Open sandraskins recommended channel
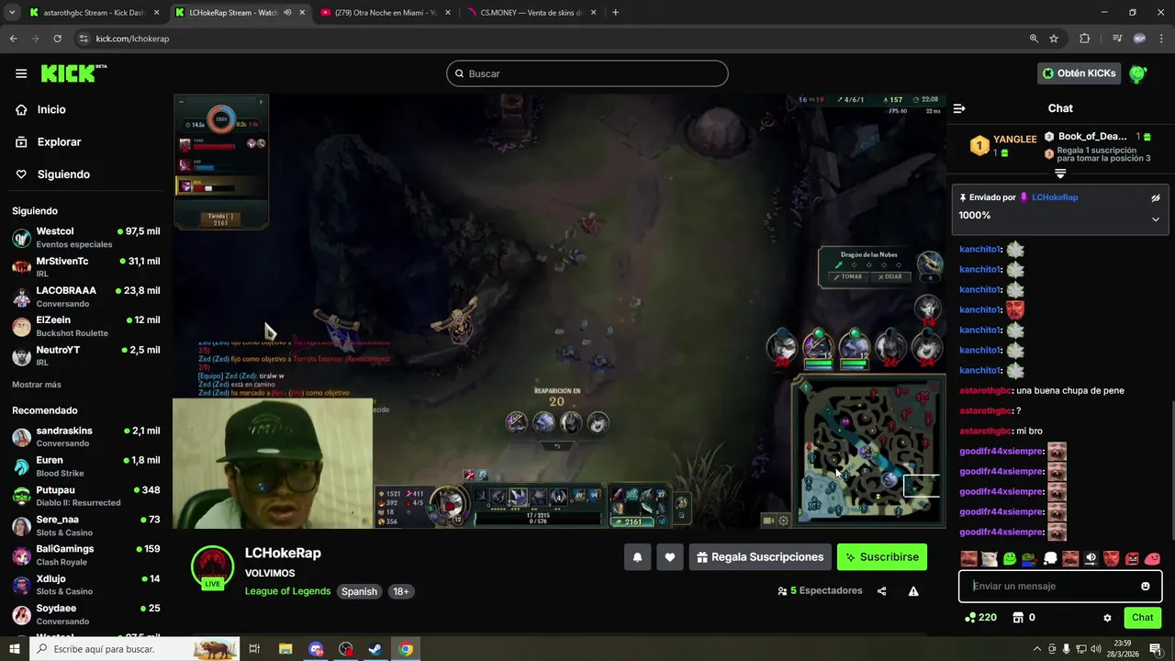The height and width of the screenshot is (661, 1175). click(86, 437)
